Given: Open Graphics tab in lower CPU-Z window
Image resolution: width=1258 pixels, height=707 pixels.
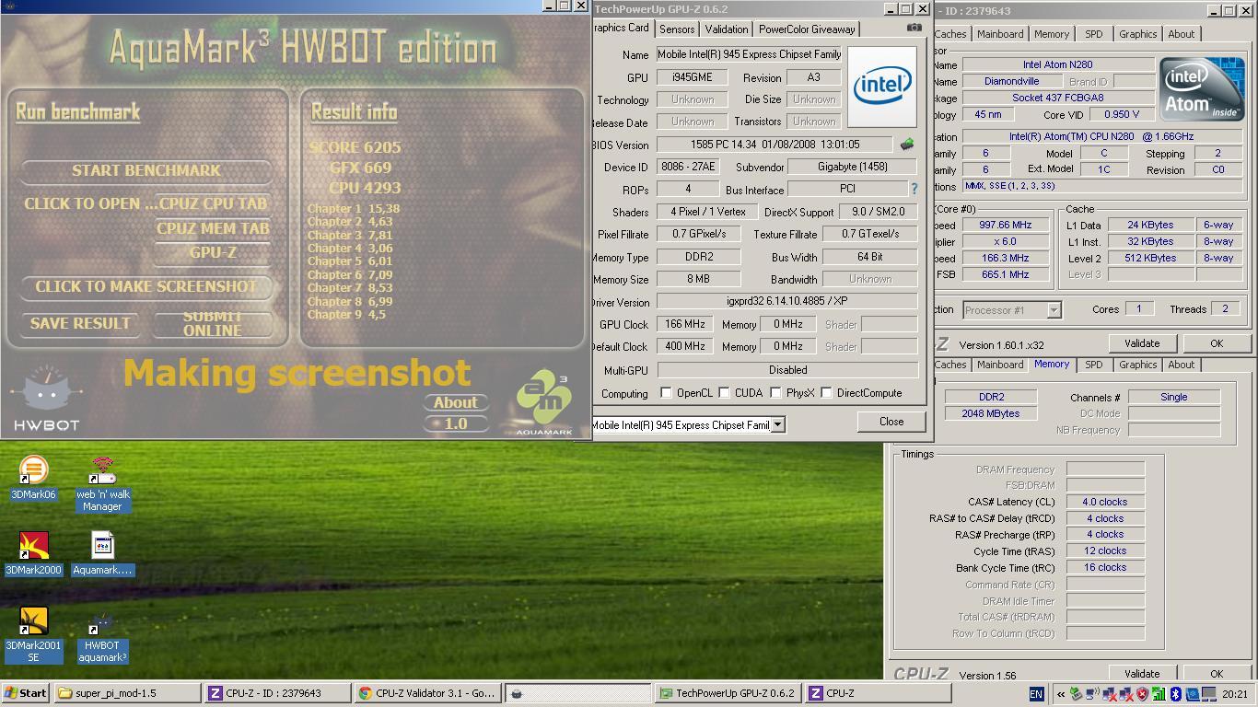Looking at the screenshot, I should coord(1137,365).
